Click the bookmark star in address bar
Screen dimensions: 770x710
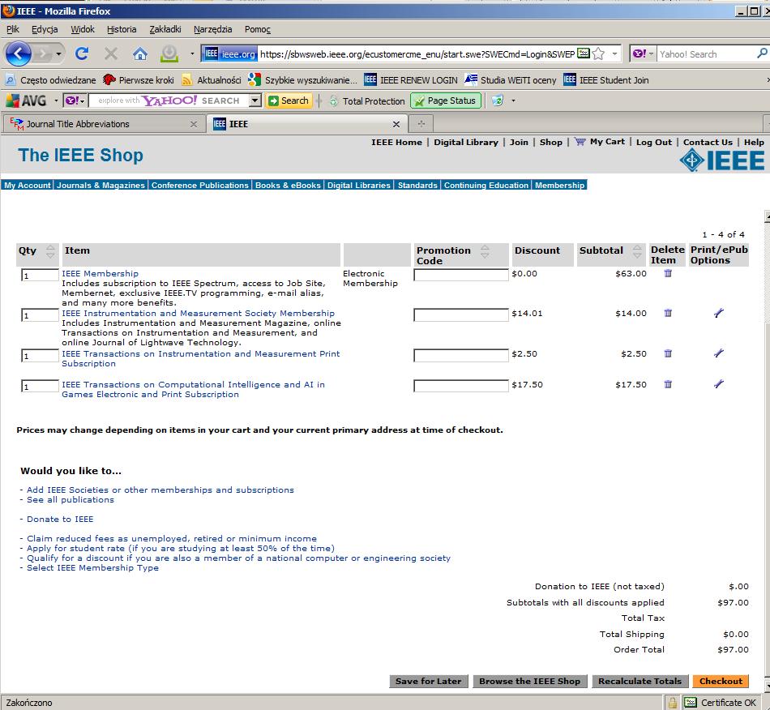point(598,53)
